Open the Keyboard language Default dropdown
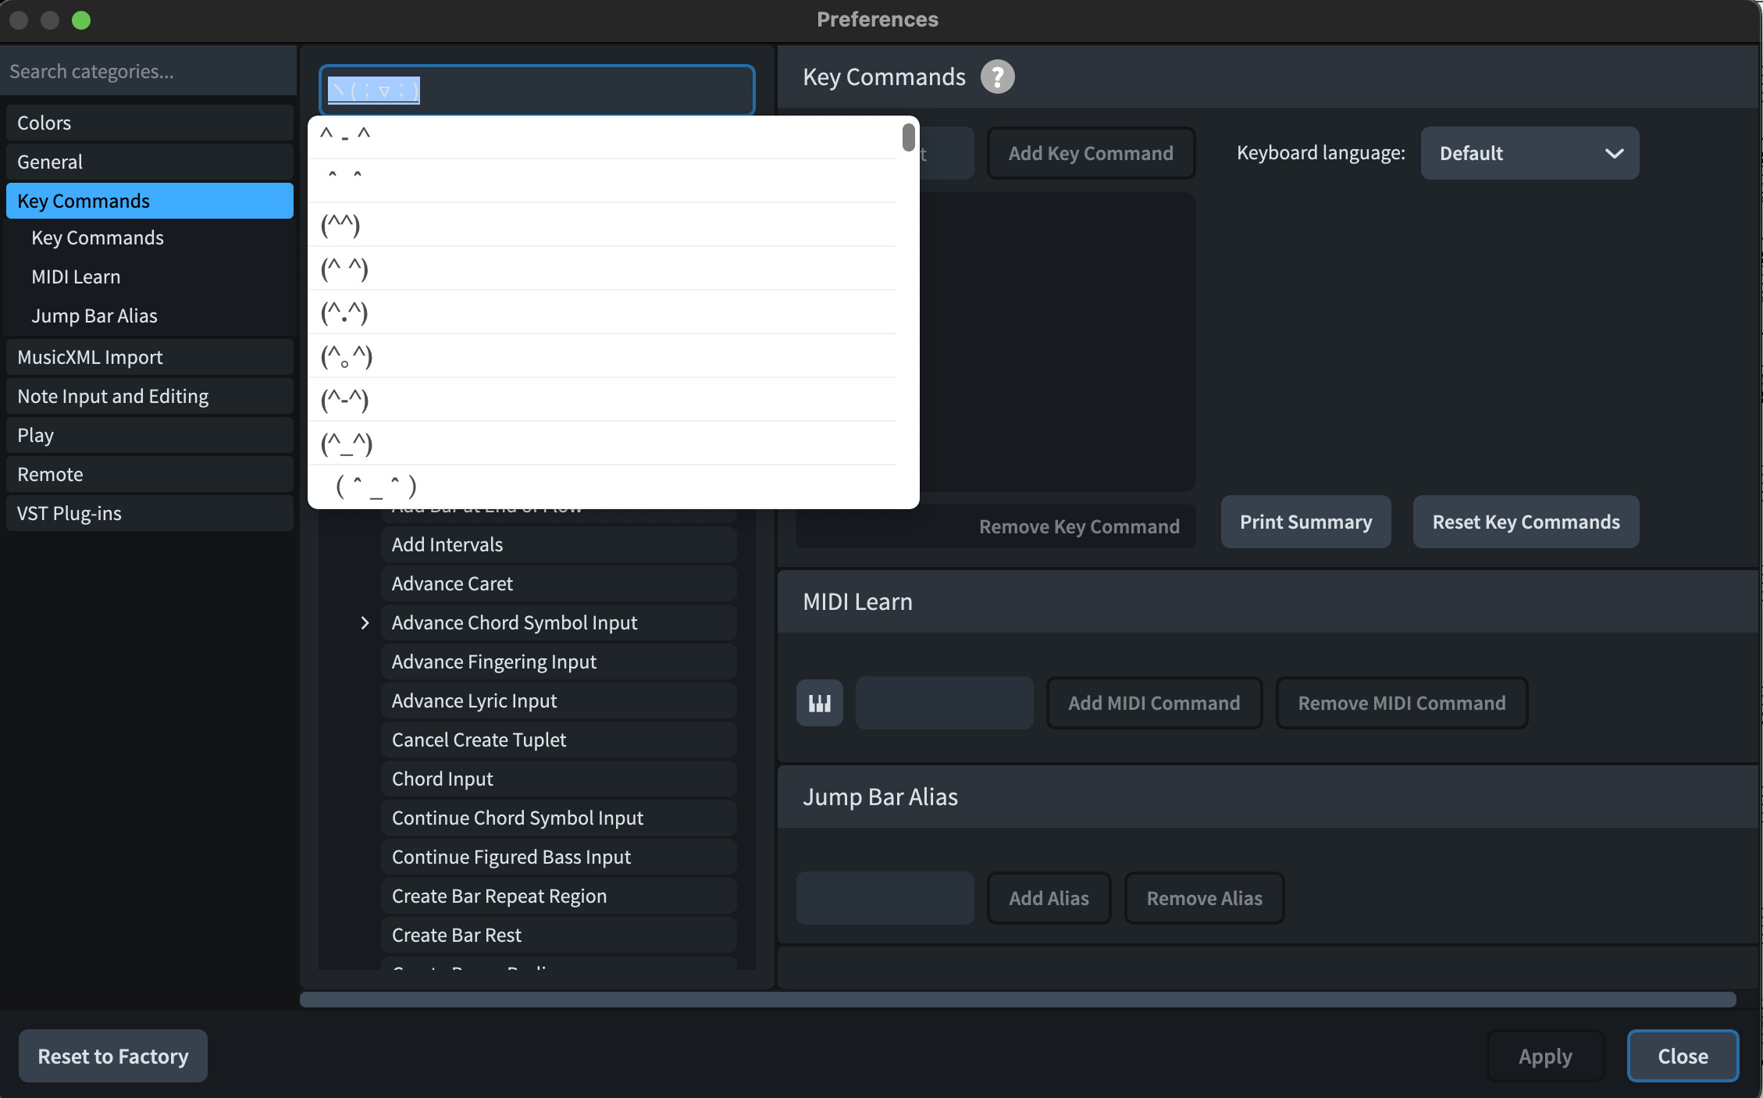1763x1098 pixels. (x=1529, y=153)
